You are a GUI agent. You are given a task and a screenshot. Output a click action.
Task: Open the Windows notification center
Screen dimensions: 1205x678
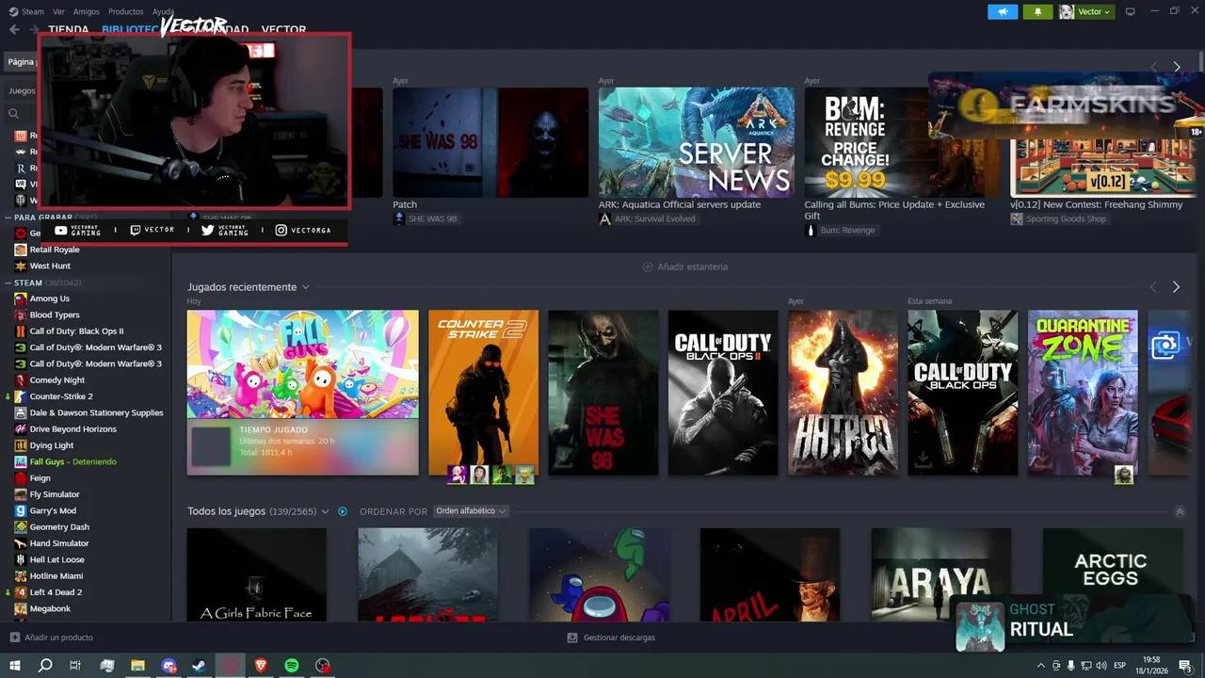[x=1185, y=666]
